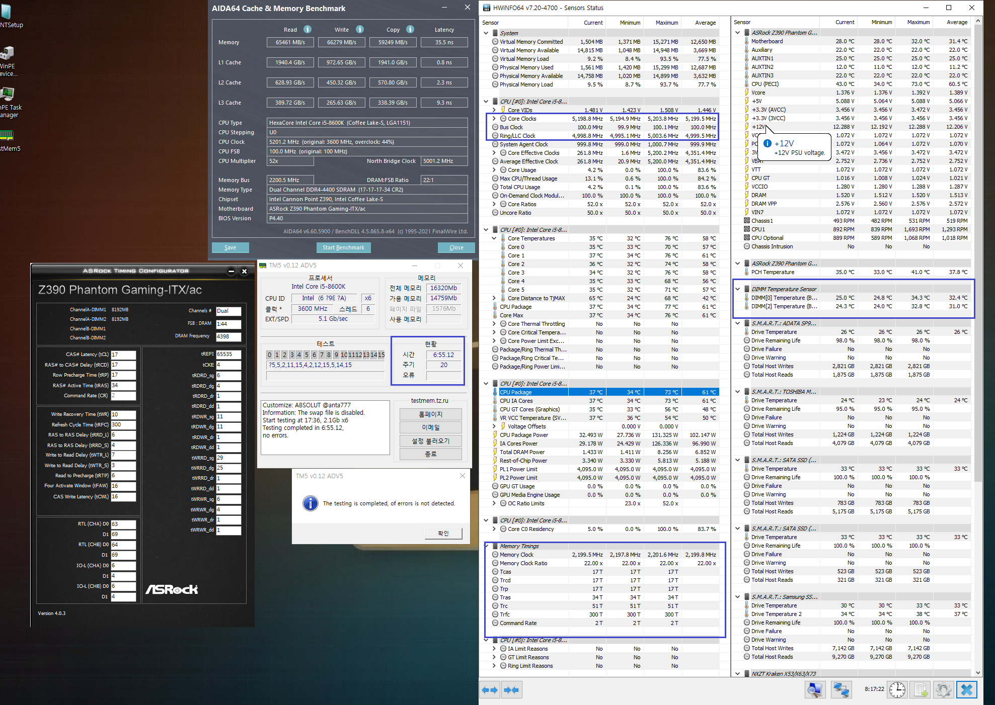Click the Memory Read 65461 MB/s field
The height and width of the screenshot is (705, 995).
(x=290, y=42)
